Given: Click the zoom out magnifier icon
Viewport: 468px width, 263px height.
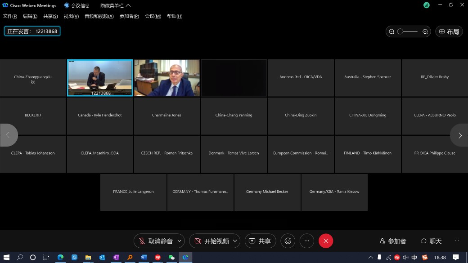Looking at the screenshot, I should click(x=391, y=31).
